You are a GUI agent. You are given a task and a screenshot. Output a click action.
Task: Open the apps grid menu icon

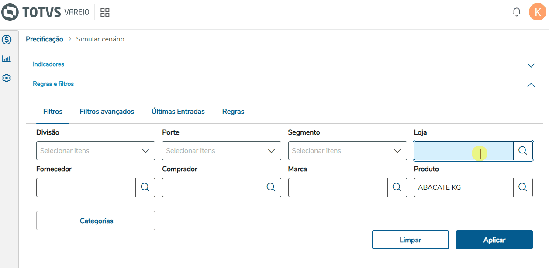tap(105, 12)
